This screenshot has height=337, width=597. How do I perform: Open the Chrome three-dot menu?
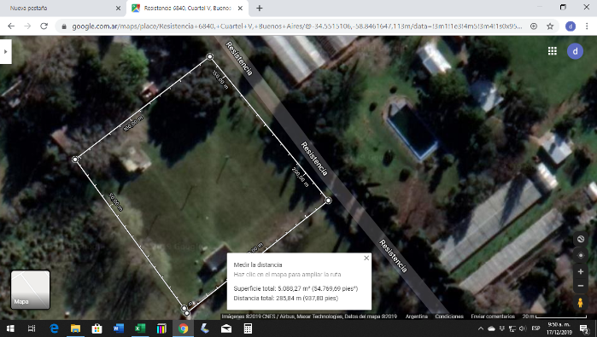587,26
